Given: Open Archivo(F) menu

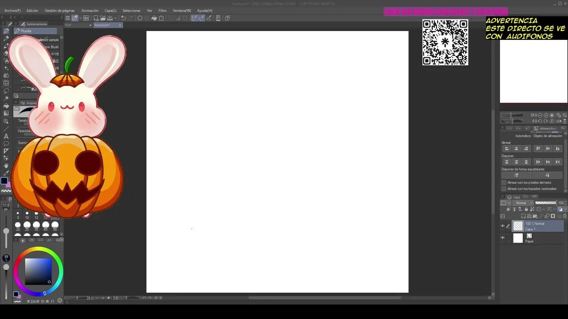Looking at the screenshot, I should [x=12, y=11].
